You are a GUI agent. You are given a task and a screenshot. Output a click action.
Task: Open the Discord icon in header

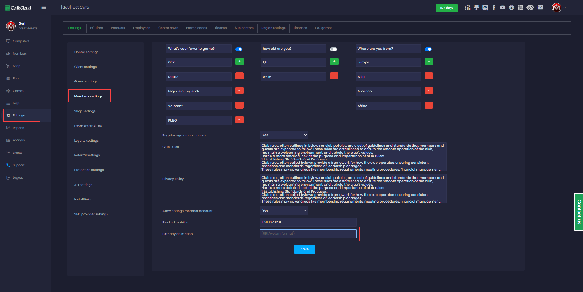coord(485,8)
